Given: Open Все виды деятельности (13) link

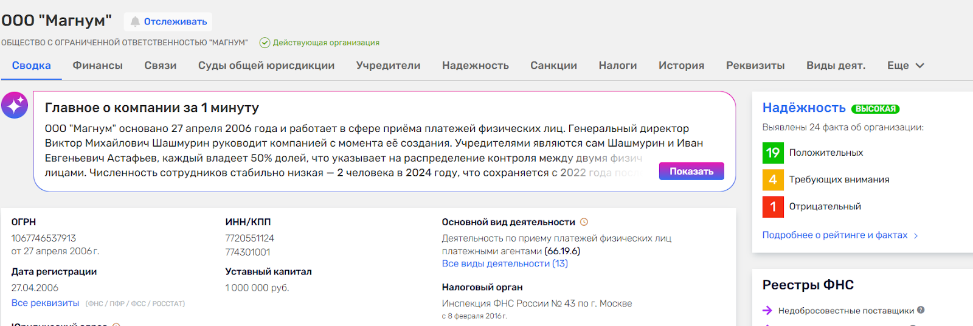Looking at the screenshot, I should 505,263.
